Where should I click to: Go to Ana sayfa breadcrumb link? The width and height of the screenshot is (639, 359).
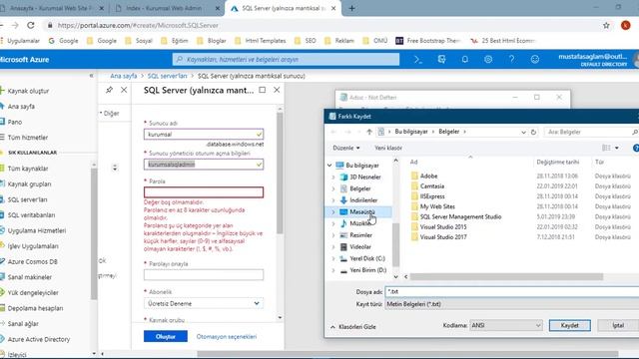tap(124, 76)
